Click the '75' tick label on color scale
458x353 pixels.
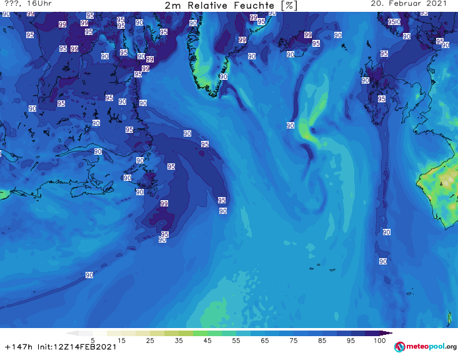294,341
